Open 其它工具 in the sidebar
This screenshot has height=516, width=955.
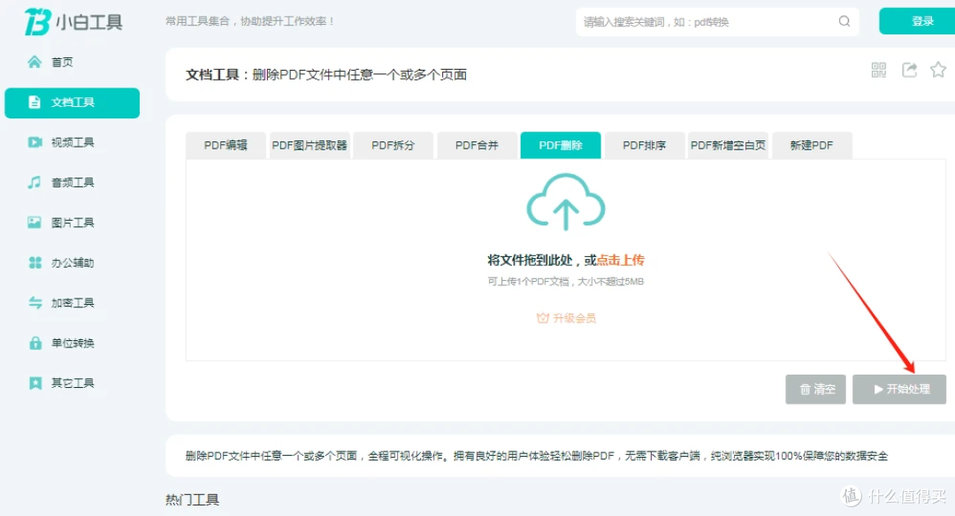click(61, 383)
